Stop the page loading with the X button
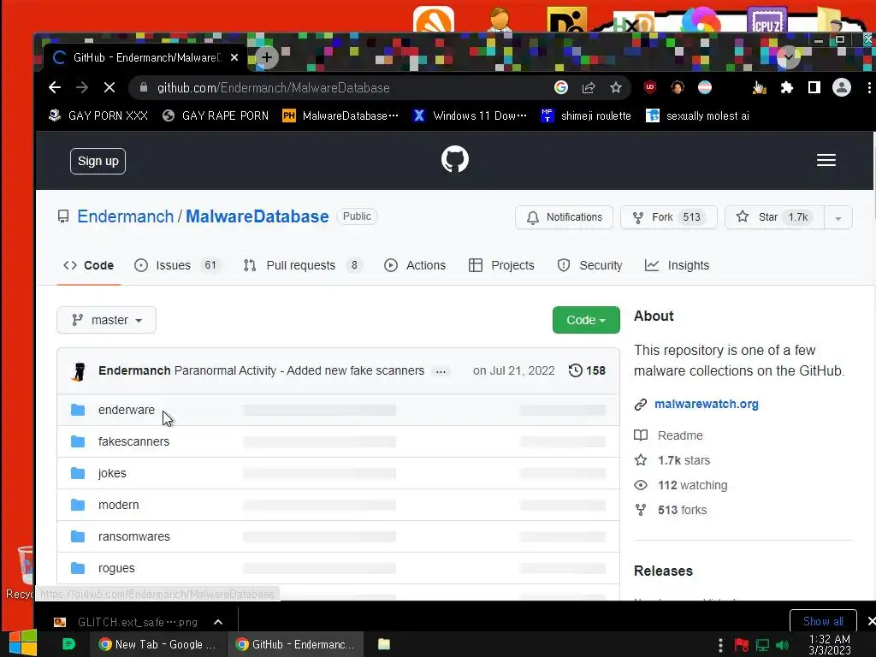 [x=109, y=88]
